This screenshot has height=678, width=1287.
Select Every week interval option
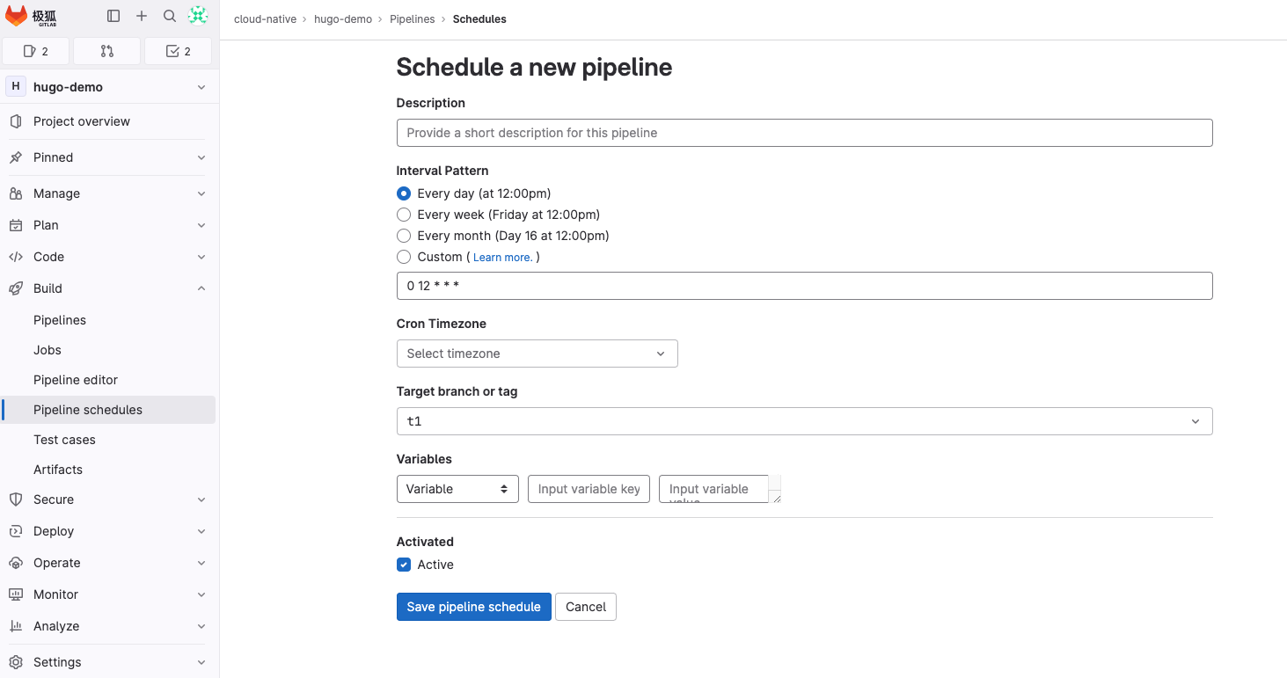[404, 215]
